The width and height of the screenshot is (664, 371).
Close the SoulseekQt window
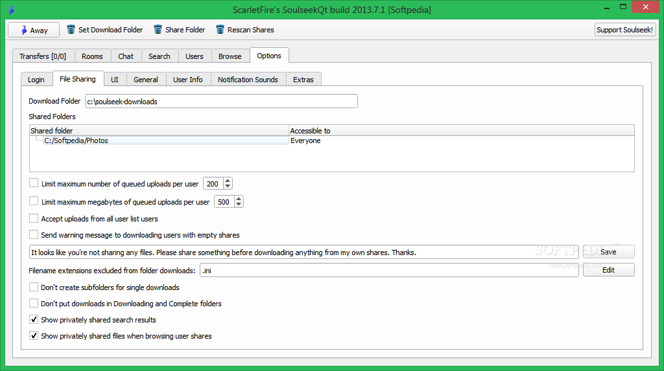645,6
